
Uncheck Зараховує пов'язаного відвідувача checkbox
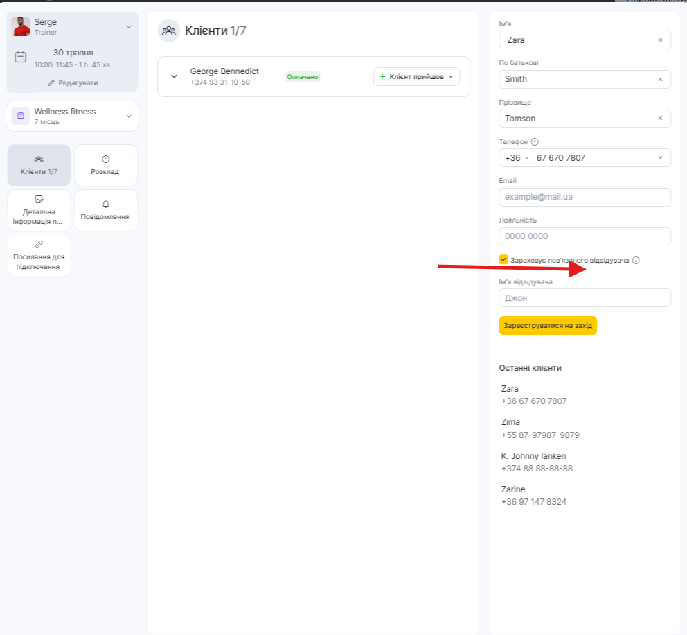coord(503,259)
